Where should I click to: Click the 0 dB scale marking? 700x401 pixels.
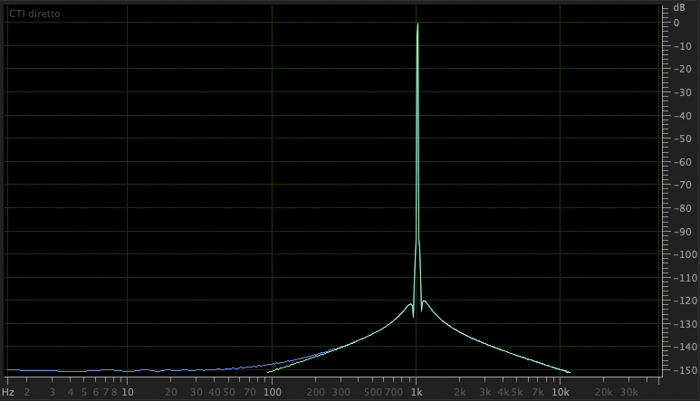(x=676, y=23)
